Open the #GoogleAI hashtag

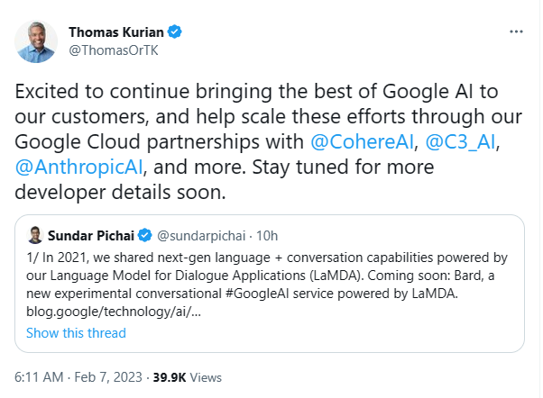pos(257,294)
